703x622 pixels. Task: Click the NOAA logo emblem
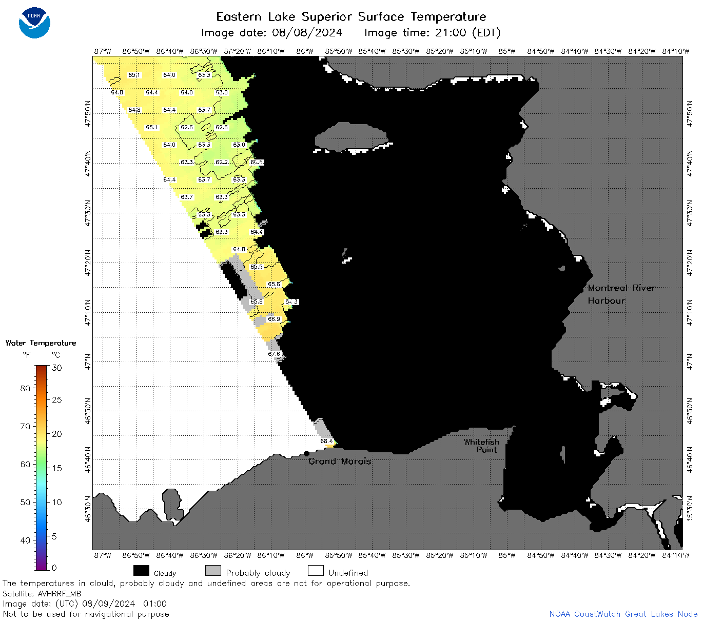[x=34, y=23]
